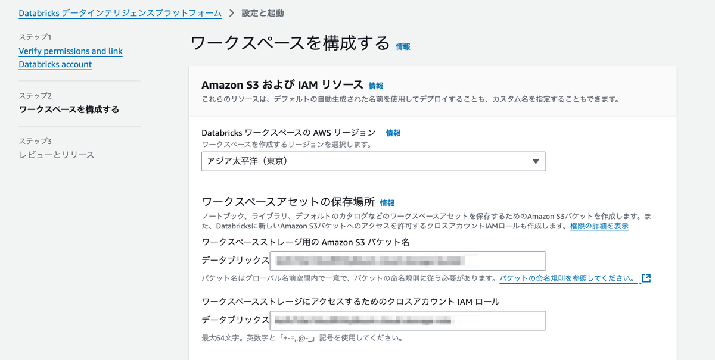Click the region dropdown arrow icon

(535, 161)
